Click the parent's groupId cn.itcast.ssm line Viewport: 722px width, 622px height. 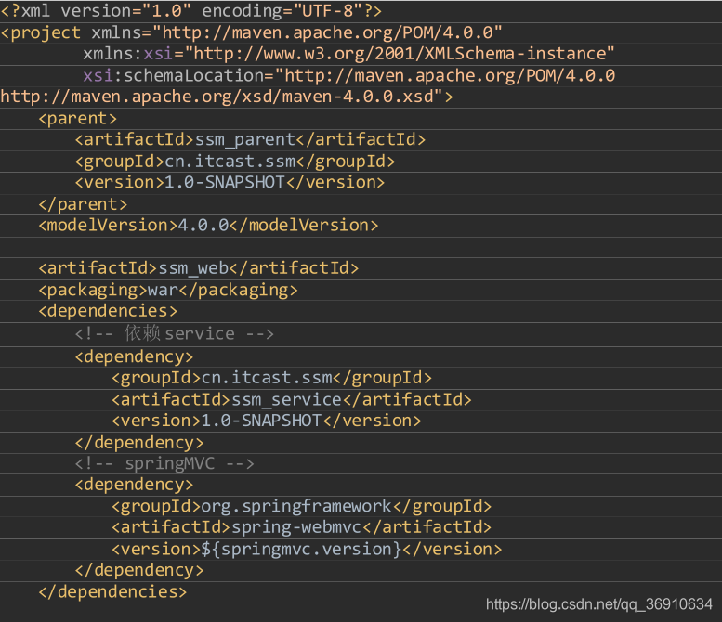(235, 161)
